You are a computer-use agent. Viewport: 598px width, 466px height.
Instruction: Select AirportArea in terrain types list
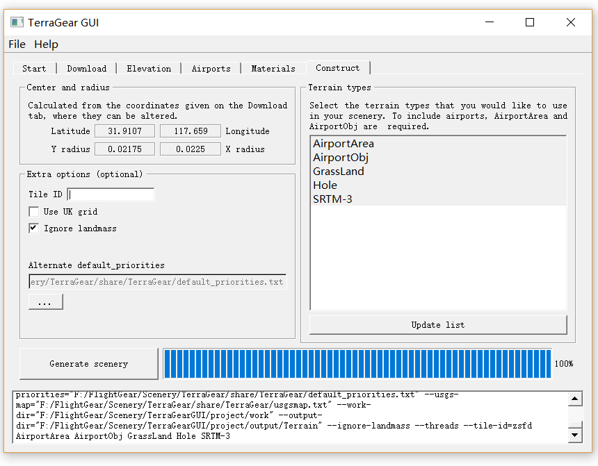coord(438,144)
